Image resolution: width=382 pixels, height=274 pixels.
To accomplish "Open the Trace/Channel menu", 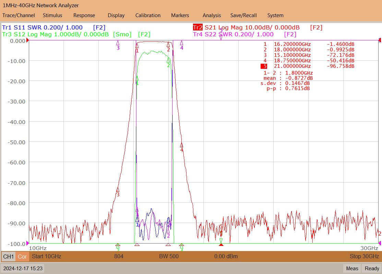I will [19, 15].
